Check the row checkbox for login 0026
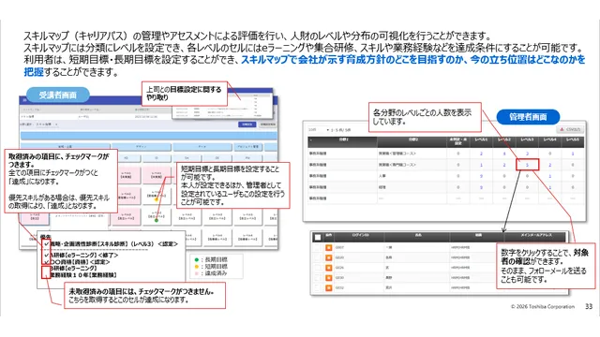 click(x=317, y=268)
